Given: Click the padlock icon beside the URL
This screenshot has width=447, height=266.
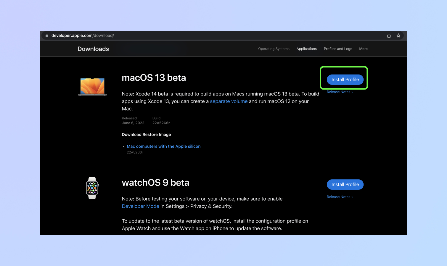Looking at the screenshot, I should click(47, 35).
